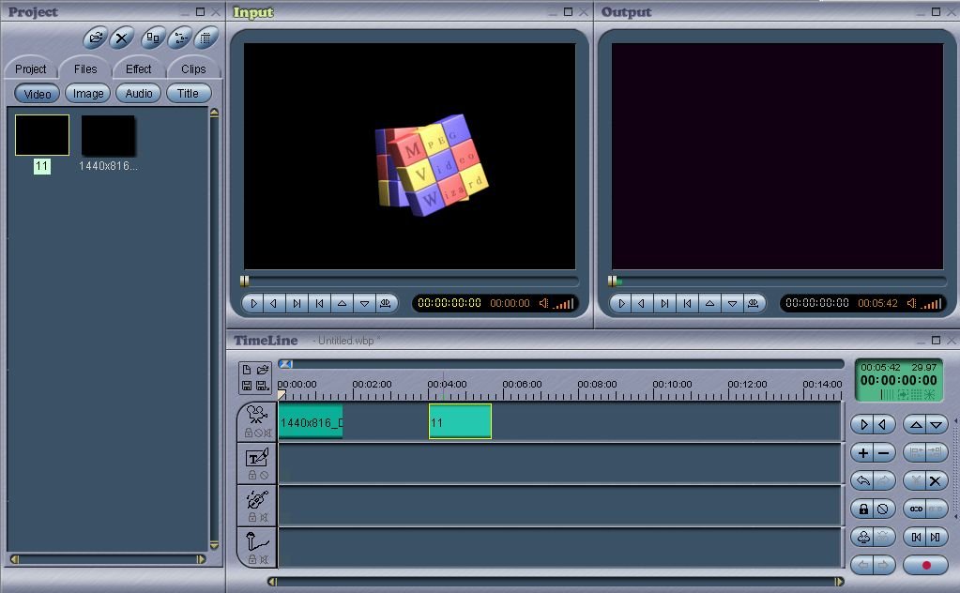Click the Output panel seek slider handle
This screenshot has height=593, width=960.
(x=612, y=281)
